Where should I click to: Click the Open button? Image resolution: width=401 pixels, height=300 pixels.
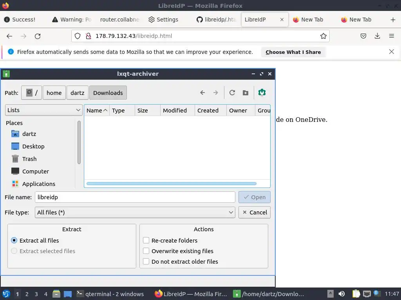[255, 197]
